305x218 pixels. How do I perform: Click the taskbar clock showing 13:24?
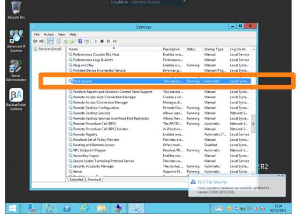tap(278, 208)
